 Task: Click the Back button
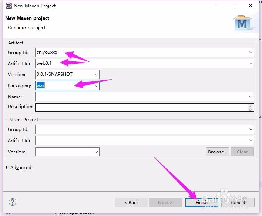point(131,203)
